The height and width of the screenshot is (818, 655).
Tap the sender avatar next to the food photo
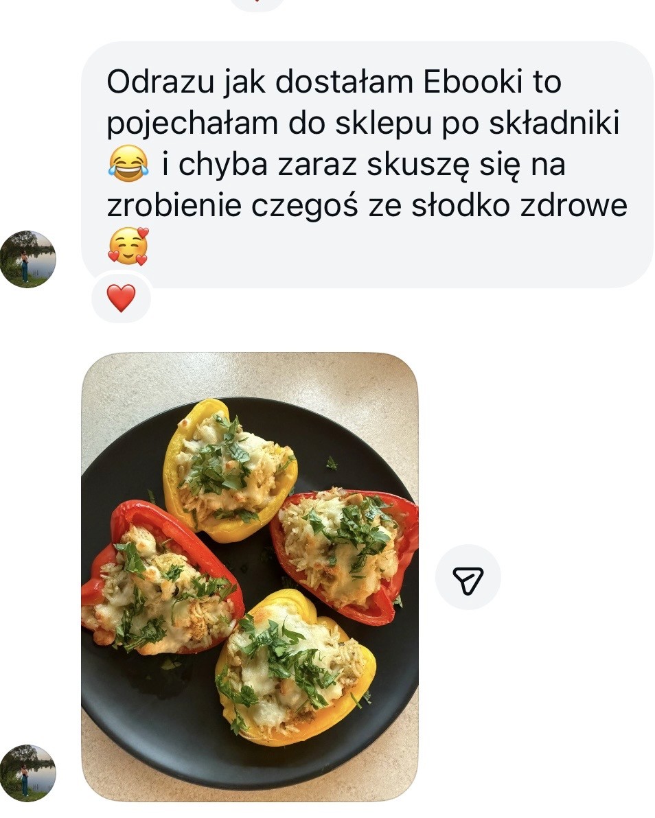coord(27,773)
